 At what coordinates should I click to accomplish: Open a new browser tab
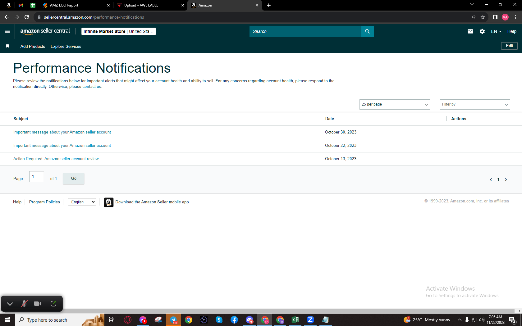269,5
